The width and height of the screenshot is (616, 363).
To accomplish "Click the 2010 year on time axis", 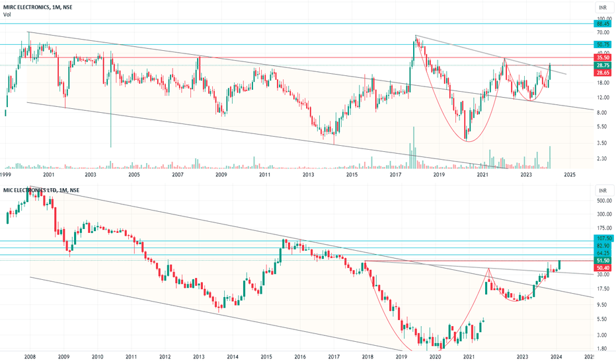I will coord(97,357).
